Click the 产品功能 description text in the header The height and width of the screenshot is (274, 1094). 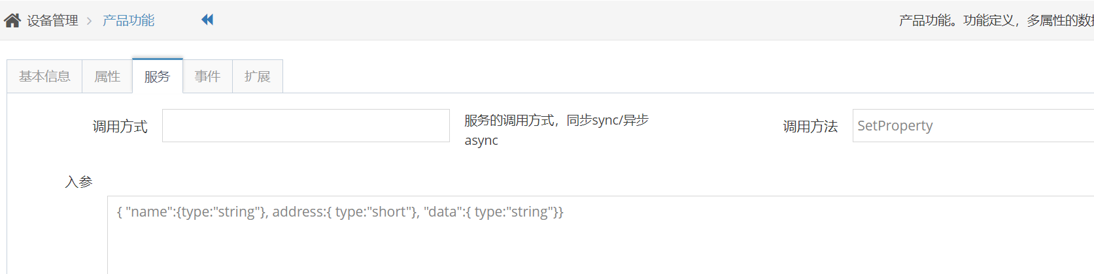click(x=996, y=21)
